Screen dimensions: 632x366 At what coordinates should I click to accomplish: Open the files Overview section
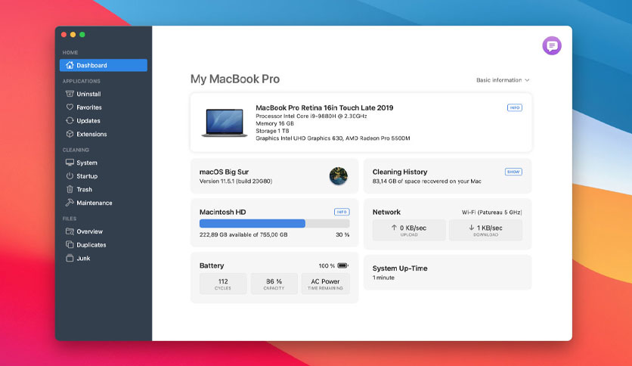pyautogui.click(x=89, y=231)
